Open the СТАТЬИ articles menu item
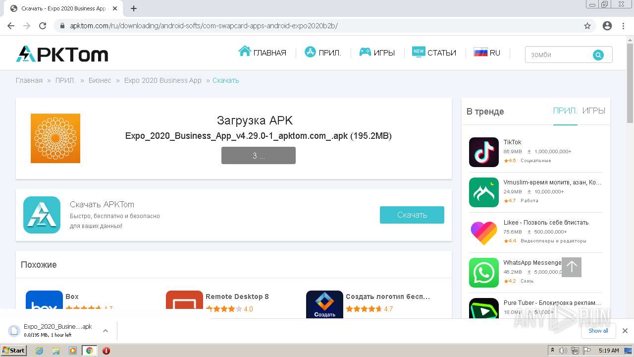 pos(441,53)
